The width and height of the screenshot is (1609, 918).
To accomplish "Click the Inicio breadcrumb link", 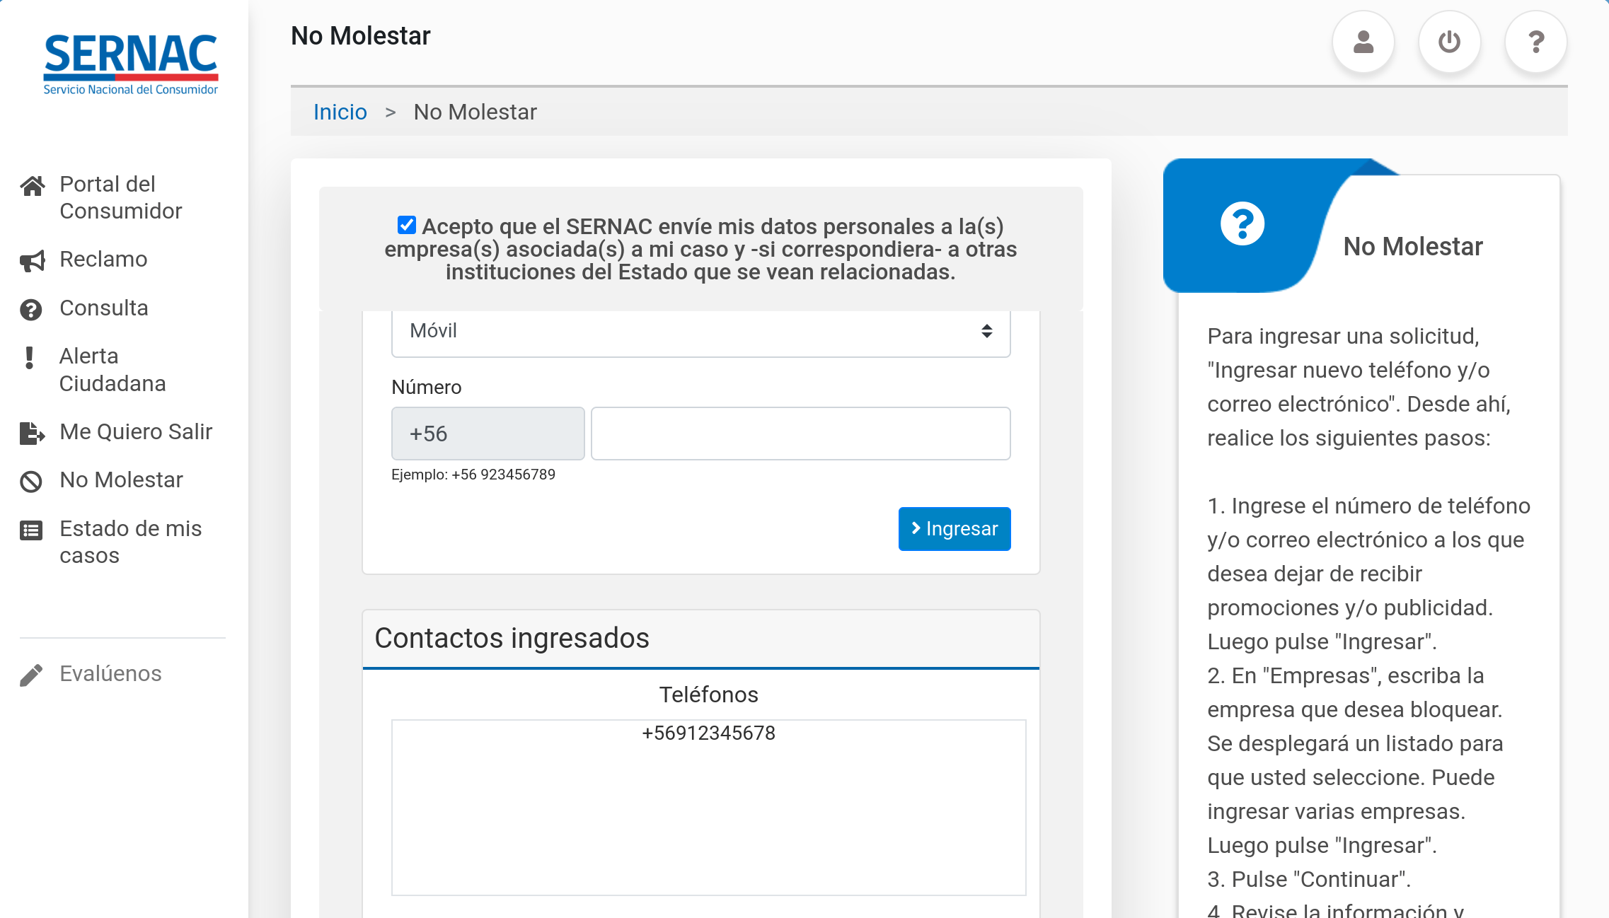I will pyautogui.click(x=340, y=112).
